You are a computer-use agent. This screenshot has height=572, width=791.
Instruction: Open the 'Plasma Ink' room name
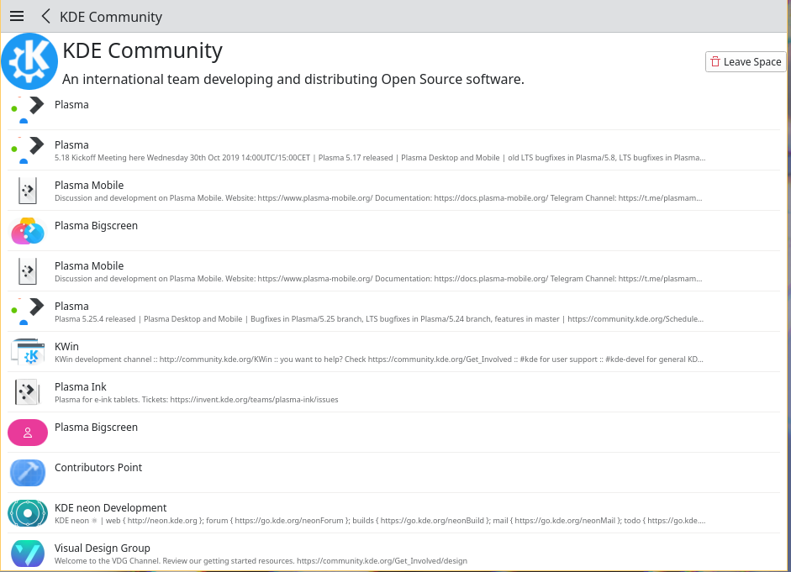(80, 386)
